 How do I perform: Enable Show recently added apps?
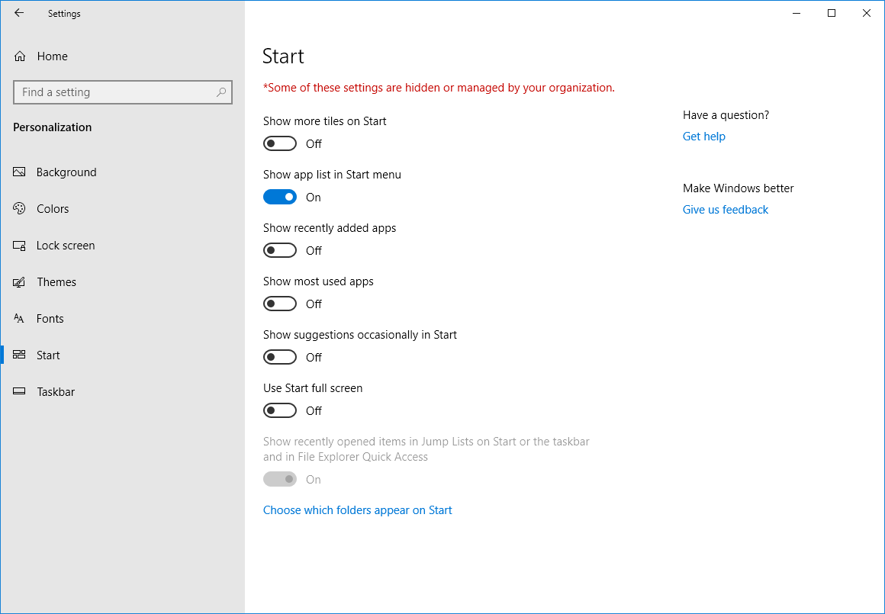(x=280, y=251)
